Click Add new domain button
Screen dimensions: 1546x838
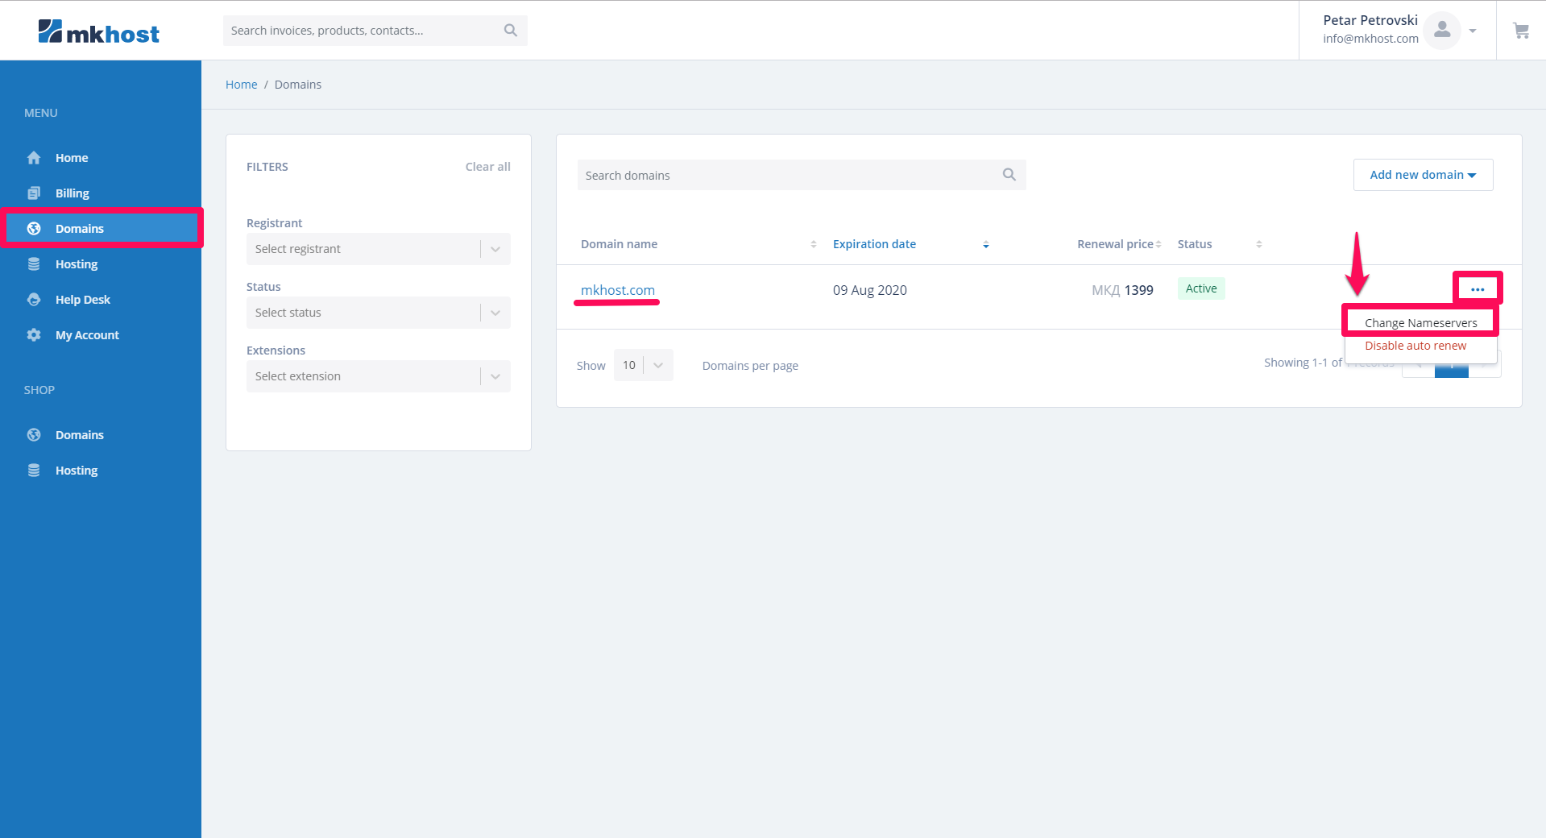(1422, 175)
